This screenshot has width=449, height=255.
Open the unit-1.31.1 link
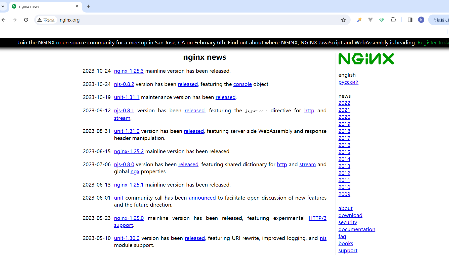[x=127, y=97]
